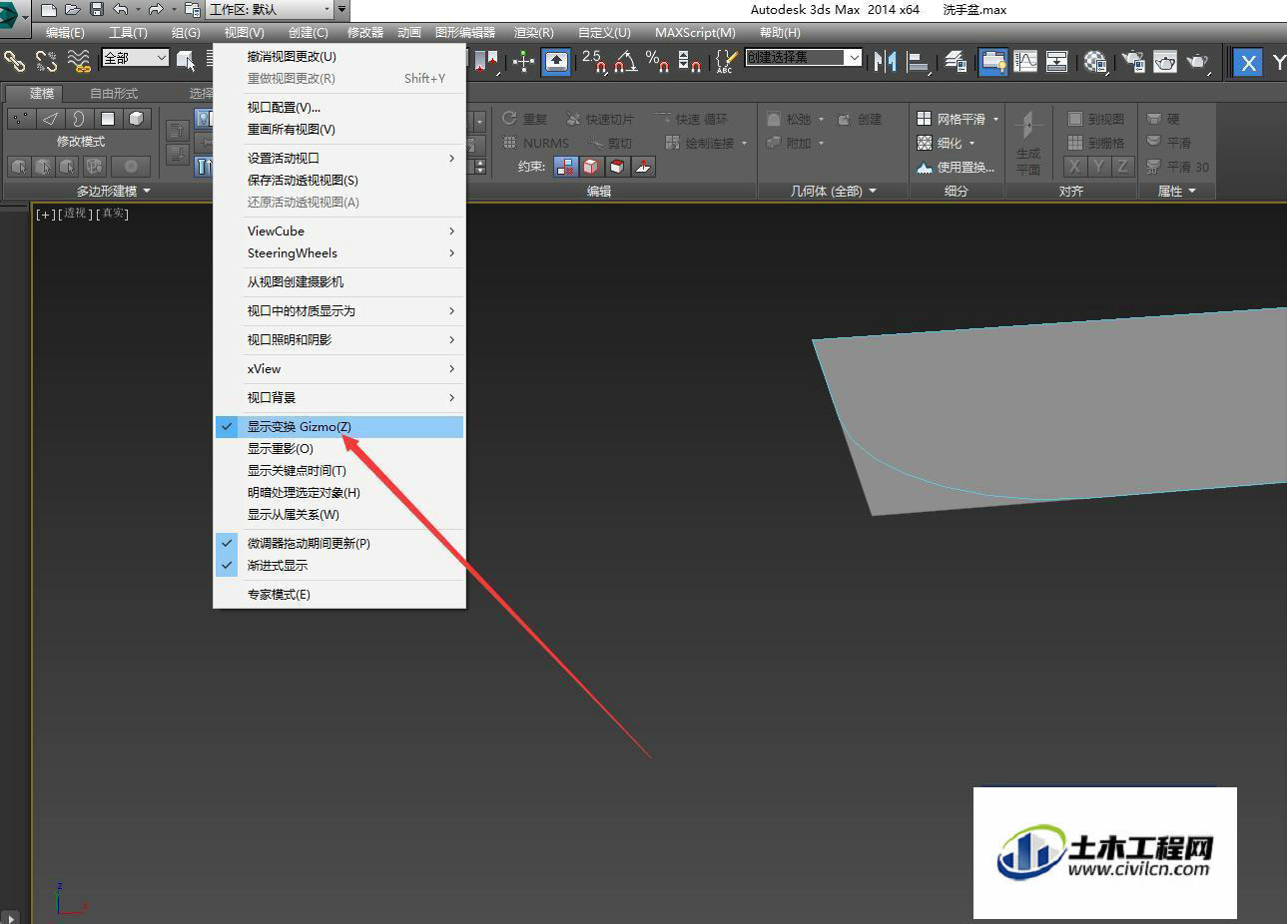Open the 编辑(E) menu

pyautogui.click(x=65, y=33)
